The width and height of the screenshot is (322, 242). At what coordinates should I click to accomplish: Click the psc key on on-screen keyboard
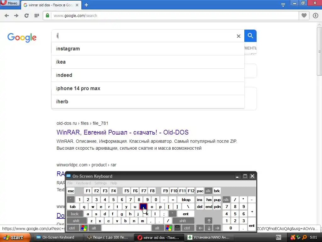tap(200, 191)
